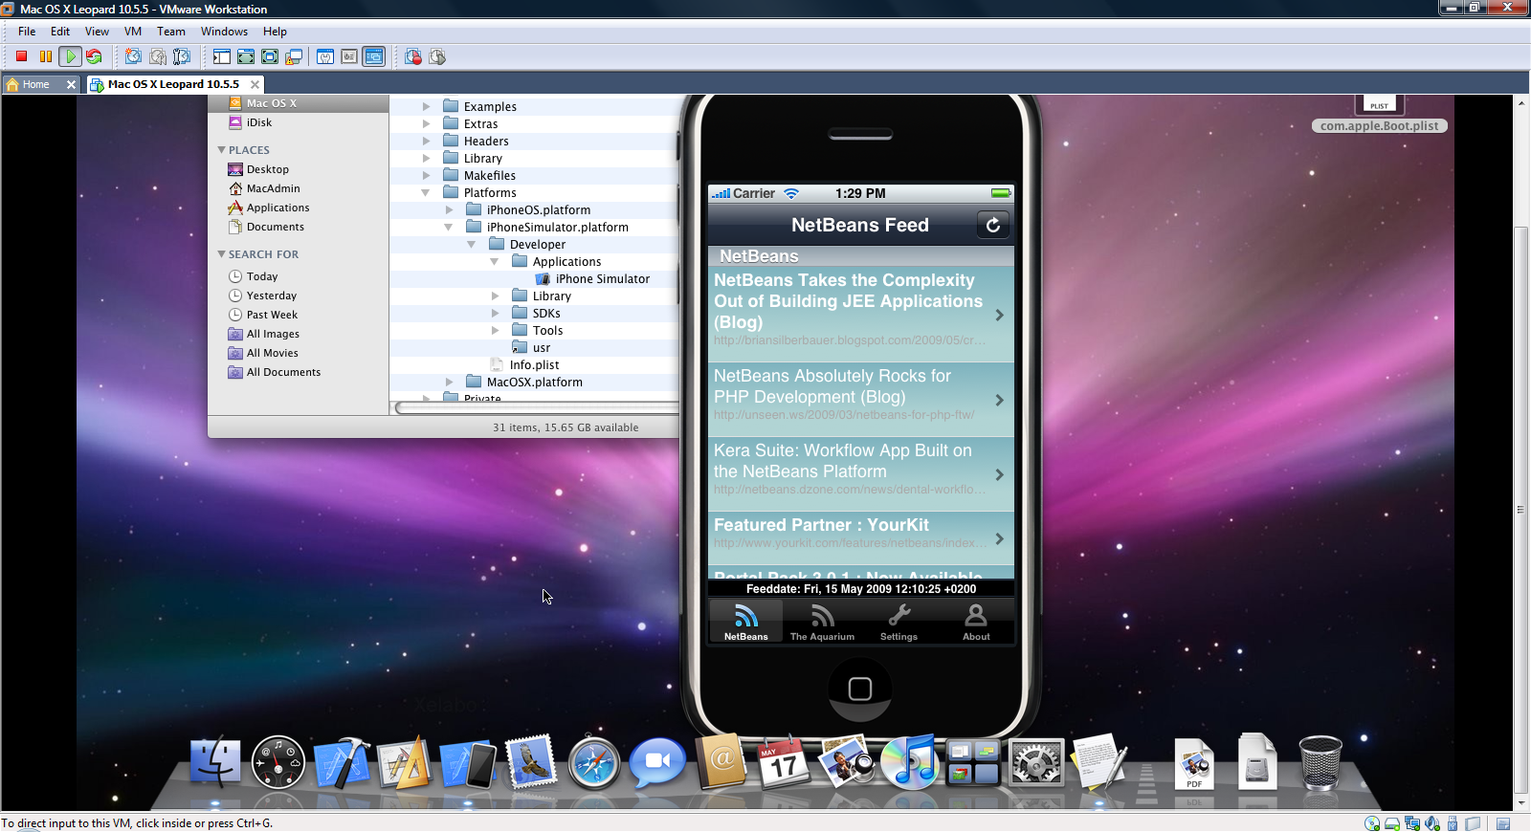
Task: Take a snapshot with the snapshot toolbar icon
Action: 133,56
